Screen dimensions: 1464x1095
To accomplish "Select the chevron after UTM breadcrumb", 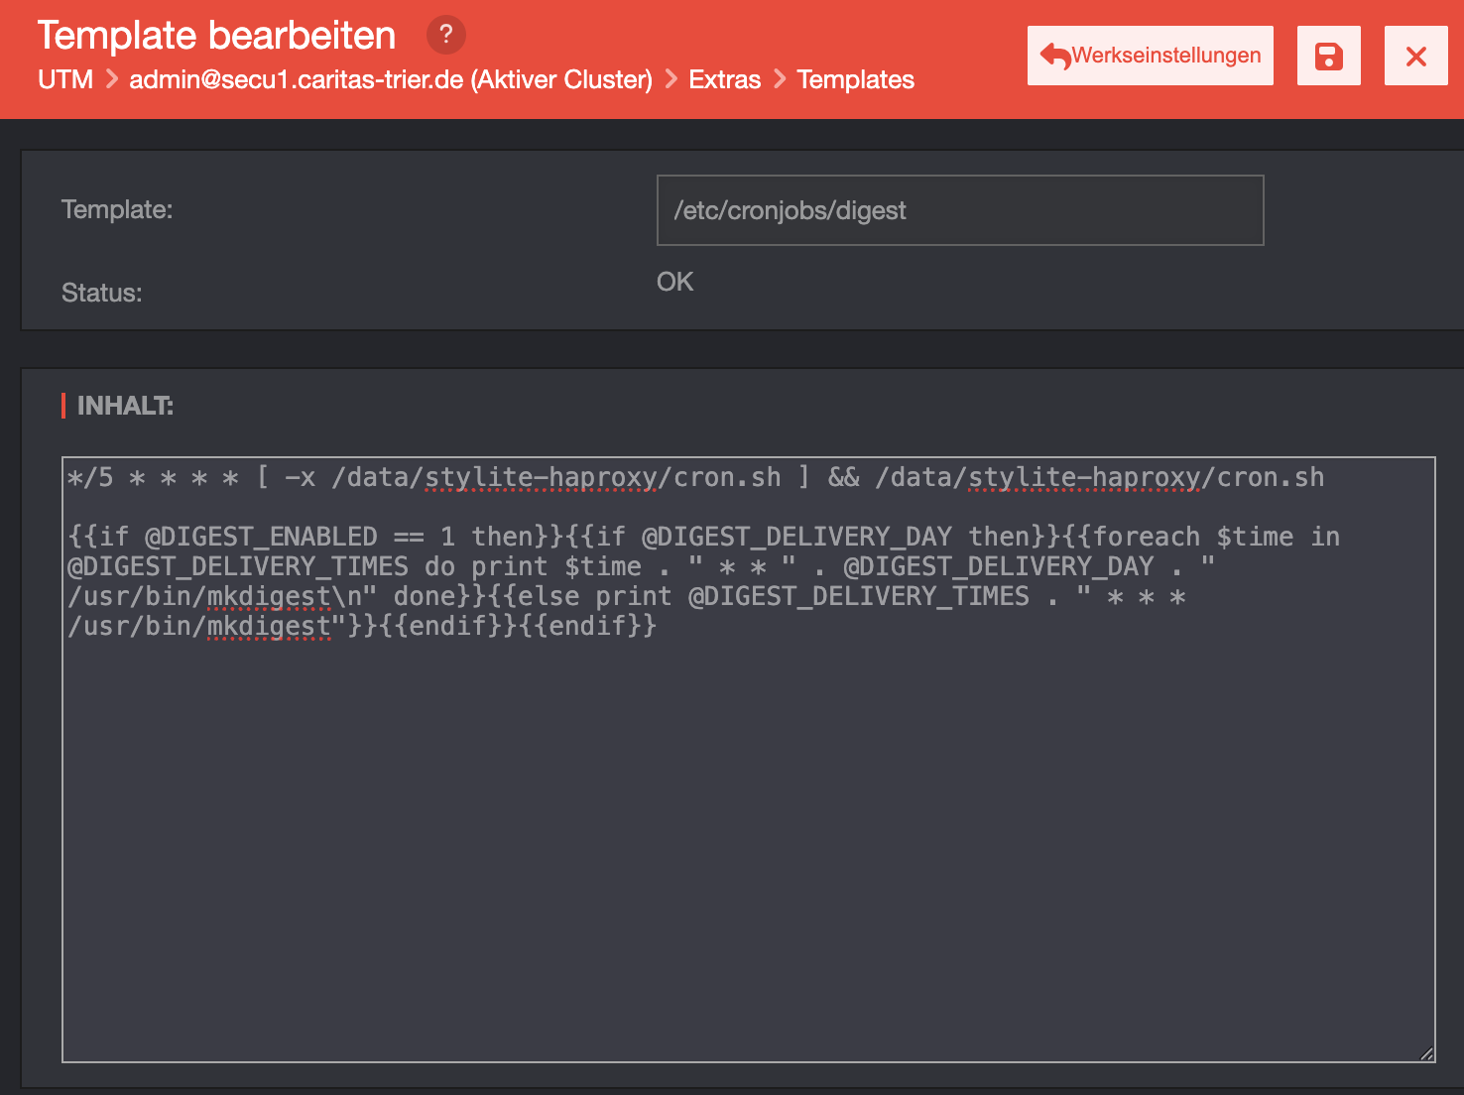I will pyautogui.click(x=109, y=79).
